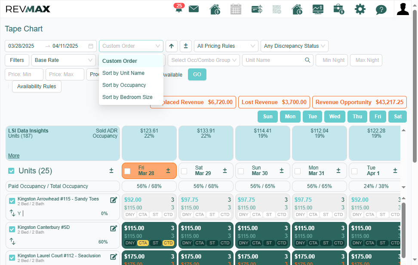Click the plus-minus button beside sort arrow
Image resolution: width=418 pixels, height=265 pixels.
click(x=186, y=46)
